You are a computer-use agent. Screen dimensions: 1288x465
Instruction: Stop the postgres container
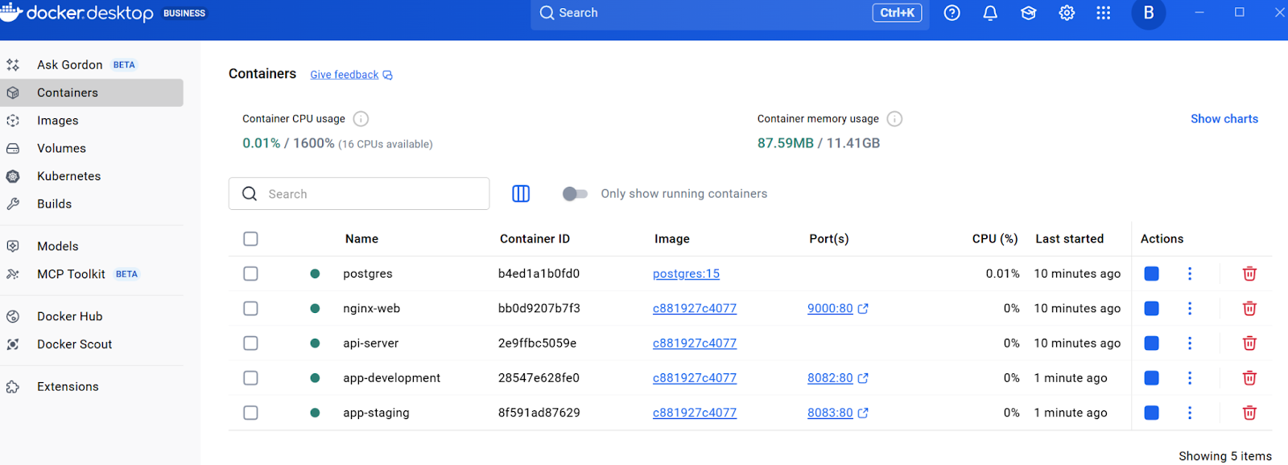click(x=1151, y=274)
